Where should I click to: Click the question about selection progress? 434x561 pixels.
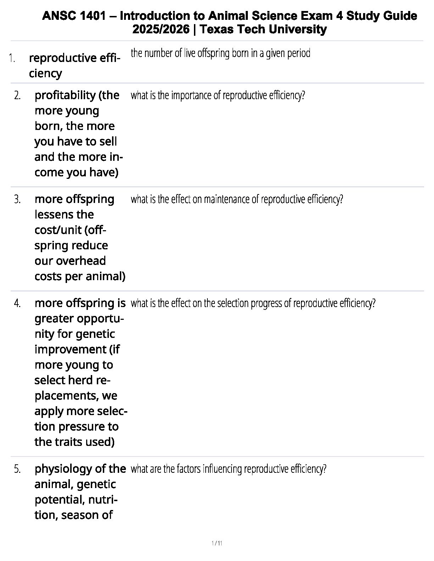[253, 304]
